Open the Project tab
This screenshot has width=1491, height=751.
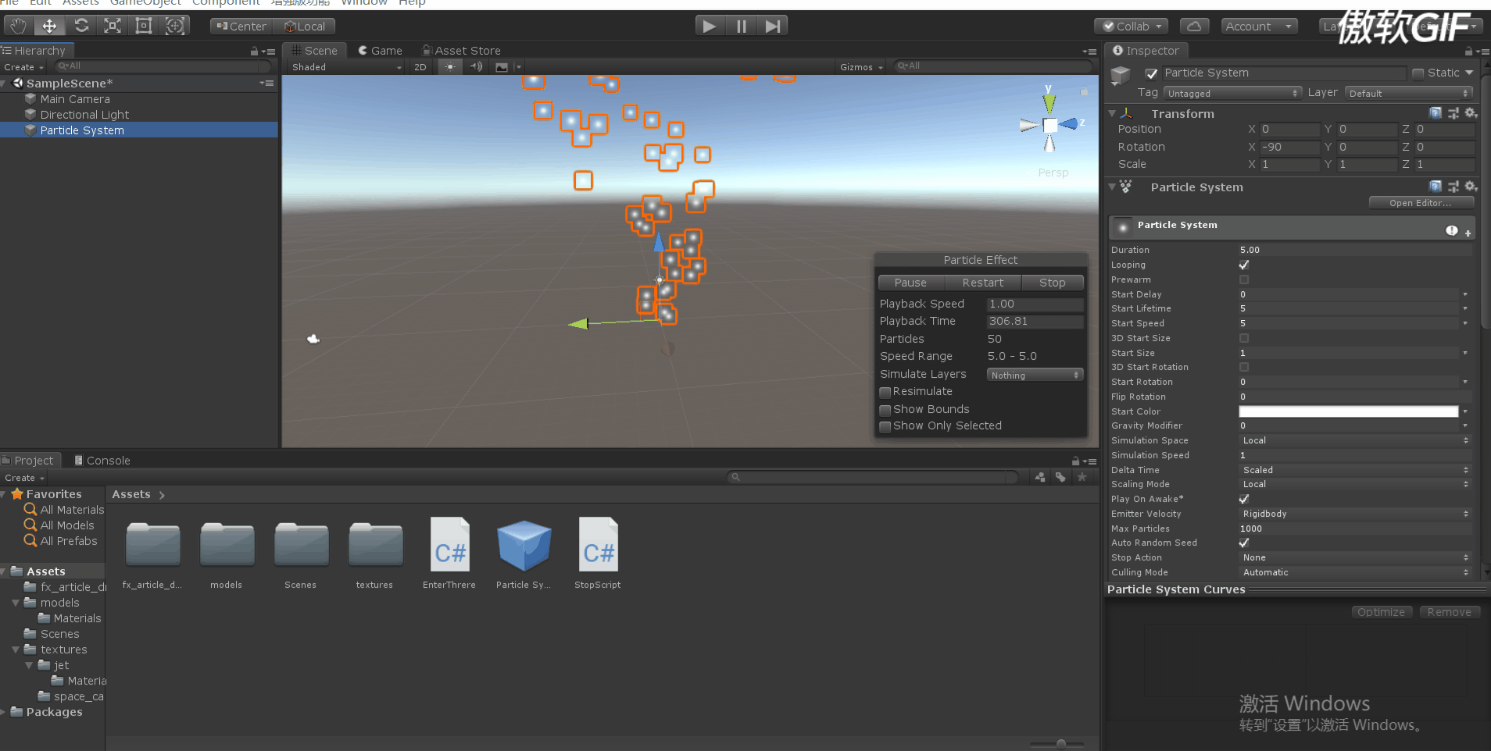(28, 461)
